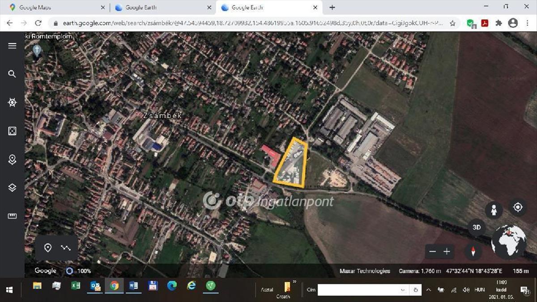Fly to my location target button

coord(518,207)
